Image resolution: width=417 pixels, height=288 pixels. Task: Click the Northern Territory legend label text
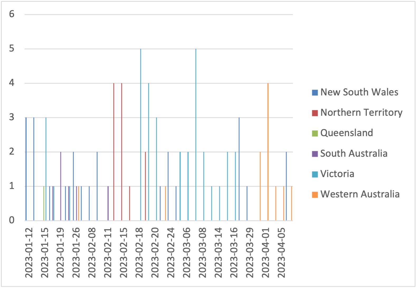click(361, 113)
